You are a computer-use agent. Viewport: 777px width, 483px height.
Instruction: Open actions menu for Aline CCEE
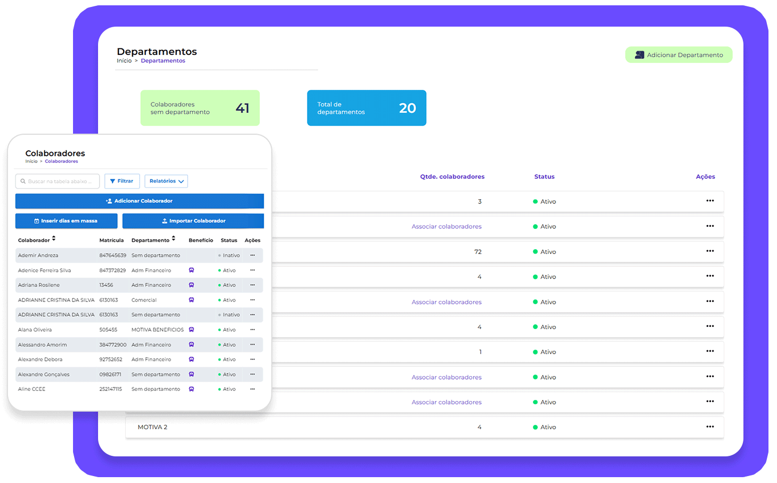tap(253, 389)
